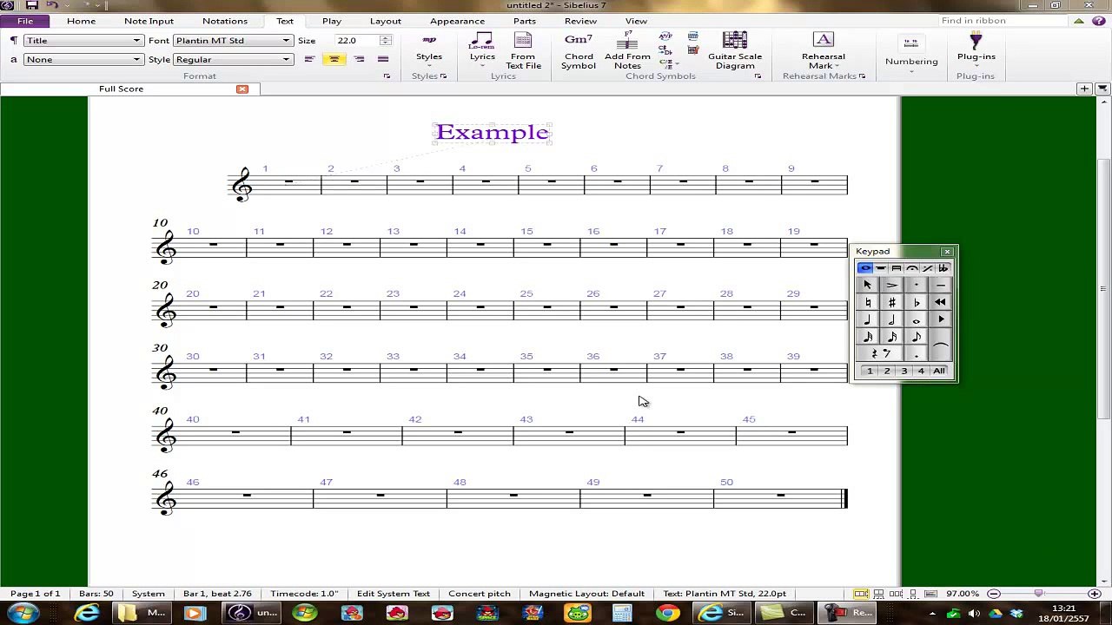Select the quarter note on Keypad
Screen dimensions: 1112x625
click(x=867, y=319)
